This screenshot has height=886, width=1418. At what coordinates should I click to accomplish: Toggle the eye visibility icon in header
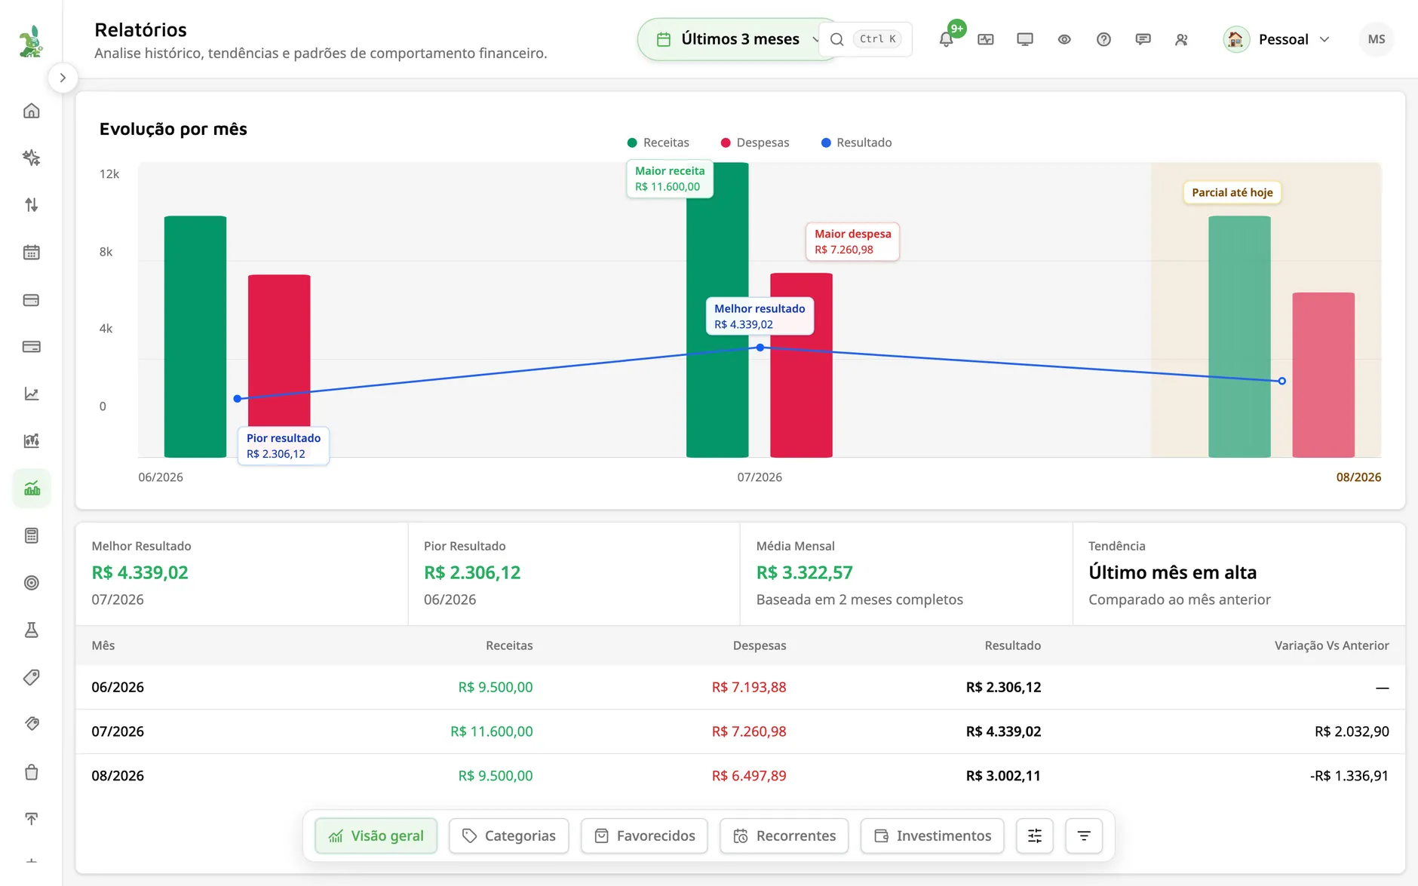[x=1064, y=39]
